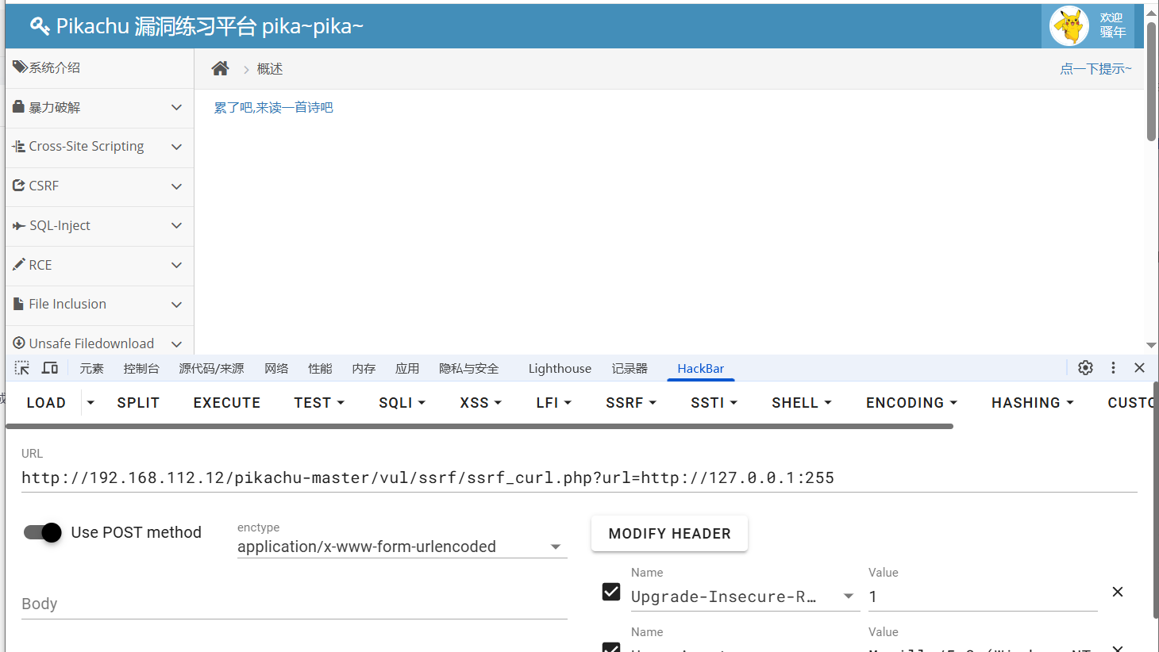Click into the HackBar URL field
The width and height of the screenshot is (1159, 652).
click(579, 477)
